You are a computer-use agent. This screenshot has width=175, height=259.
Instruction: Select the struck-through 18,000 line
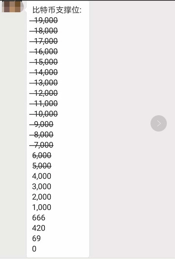click(x=44, y=31)
